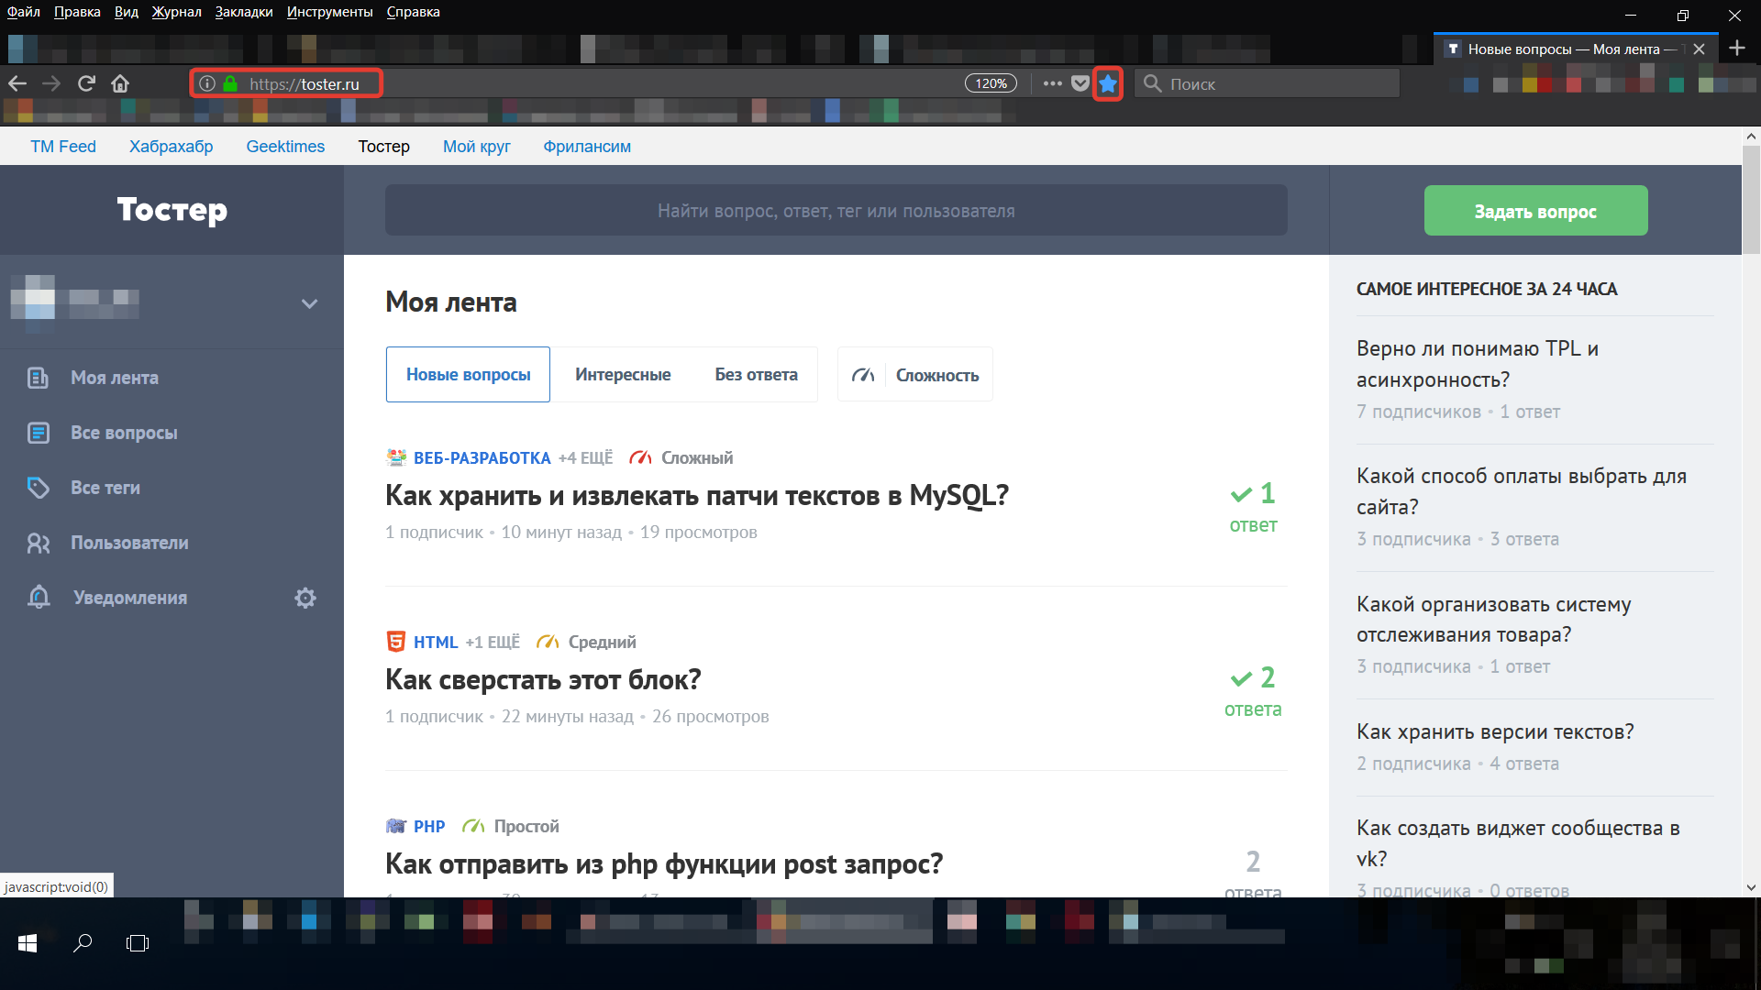Open Windows Task View

coord(138,943)
